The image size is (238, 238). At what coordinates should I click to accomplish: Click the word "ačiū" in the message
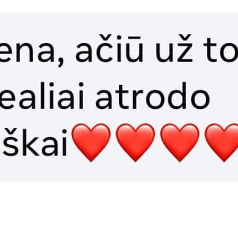(x=109, y=49)
